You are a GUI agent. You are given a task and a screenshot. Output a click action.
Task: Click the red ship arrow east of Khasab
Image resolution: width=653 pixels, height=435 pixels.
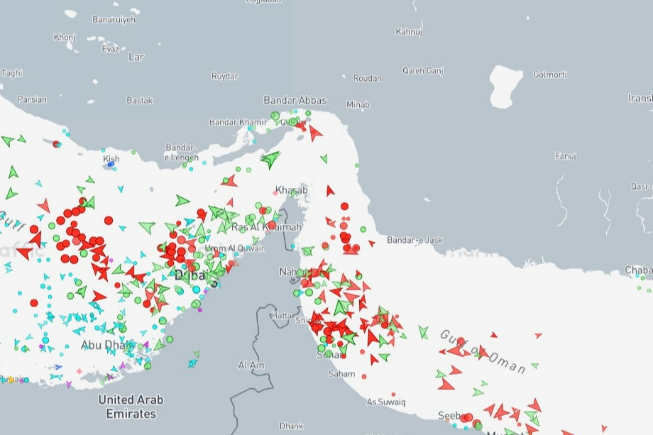pos(329,190)
